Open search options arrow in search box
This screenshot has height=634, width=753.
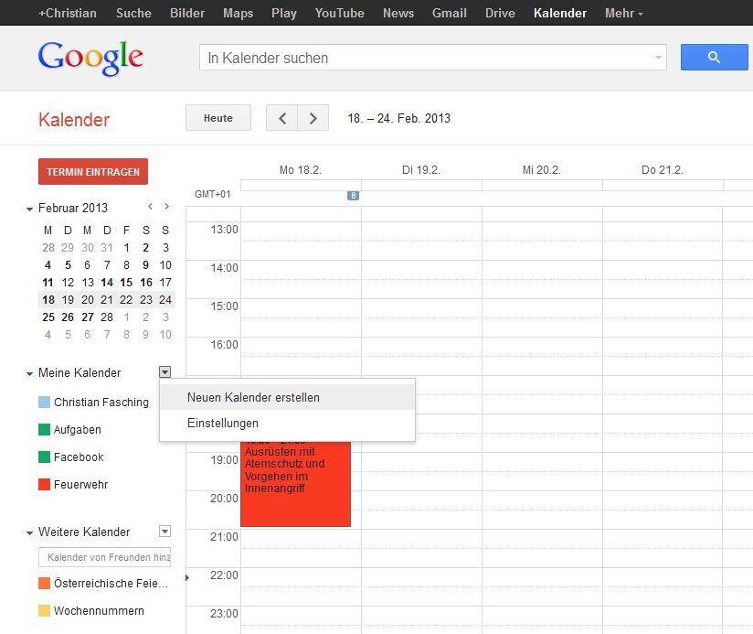658,58
